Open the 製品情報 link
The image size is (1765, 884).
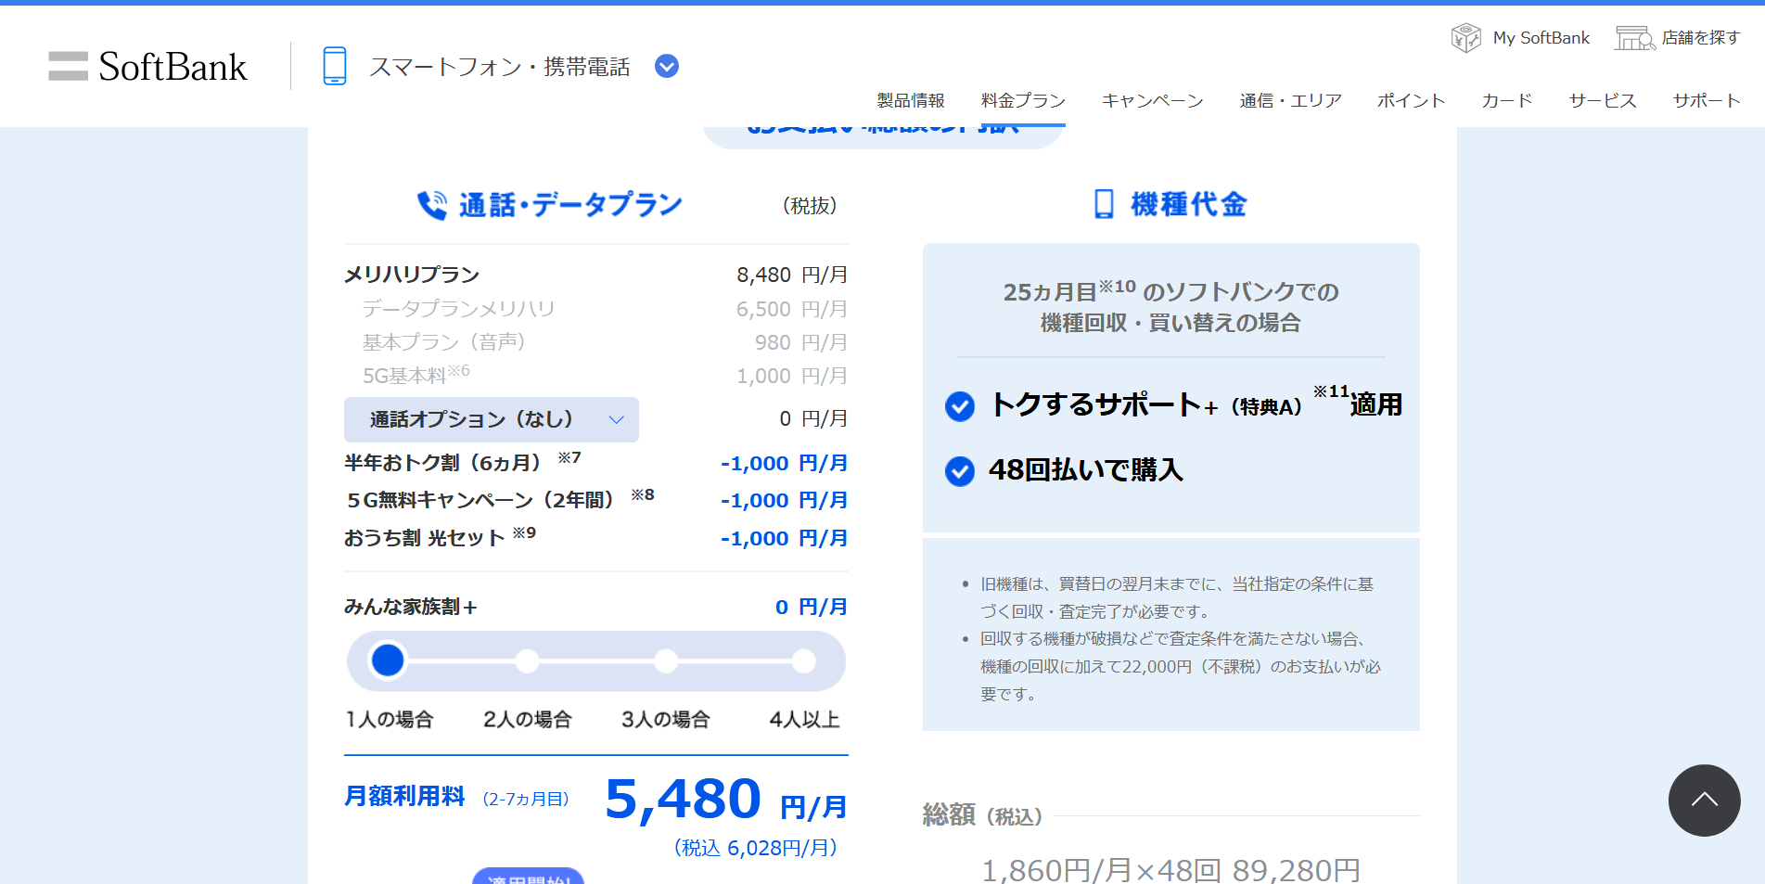(x=910, y=100)
